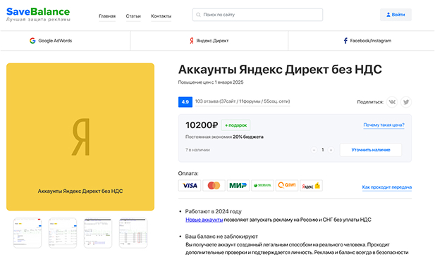Open the fourth screenshot thumbnail

click(133, 233)
